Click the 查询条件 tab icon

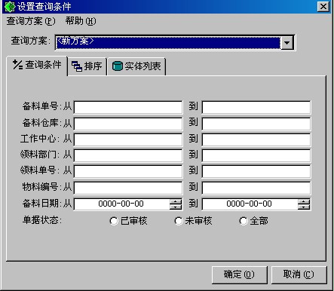point(17,65)
